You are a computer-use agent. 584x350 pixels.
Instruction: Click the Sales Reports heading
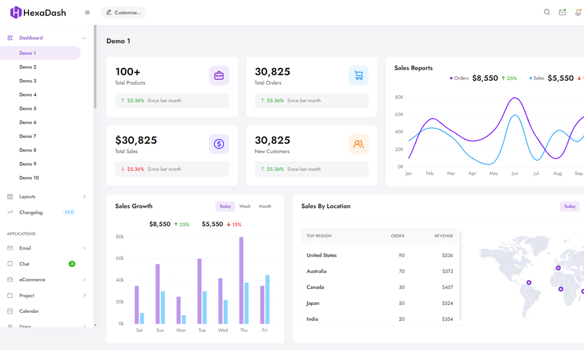(x=413, y=68)
